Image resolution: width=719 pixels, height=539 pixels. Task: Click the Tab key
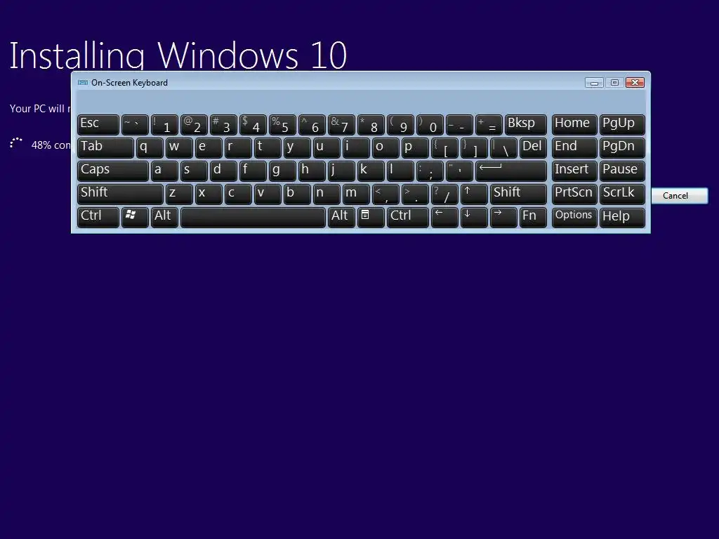[105, 147]
